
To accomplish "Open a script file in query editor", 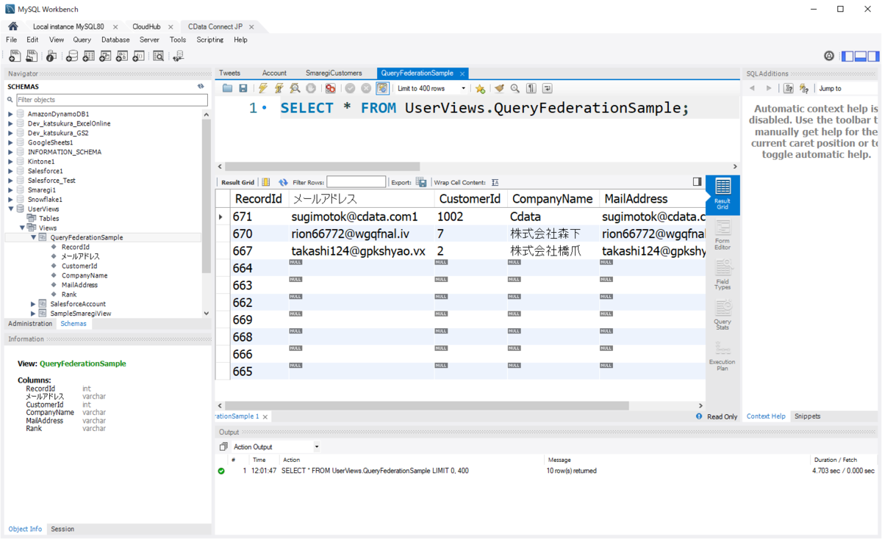I will pos(227,88).
